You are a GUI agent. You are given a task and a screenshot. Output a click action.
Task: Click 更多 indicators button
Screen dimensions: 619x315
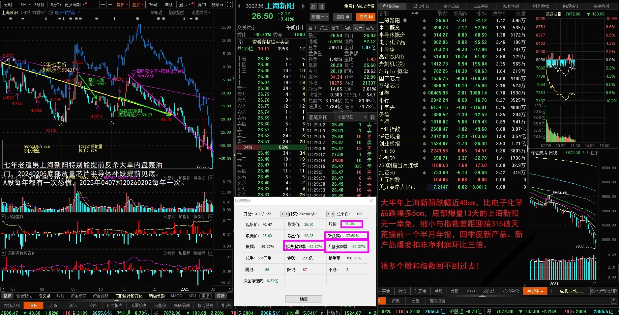(x=205, y=296)
